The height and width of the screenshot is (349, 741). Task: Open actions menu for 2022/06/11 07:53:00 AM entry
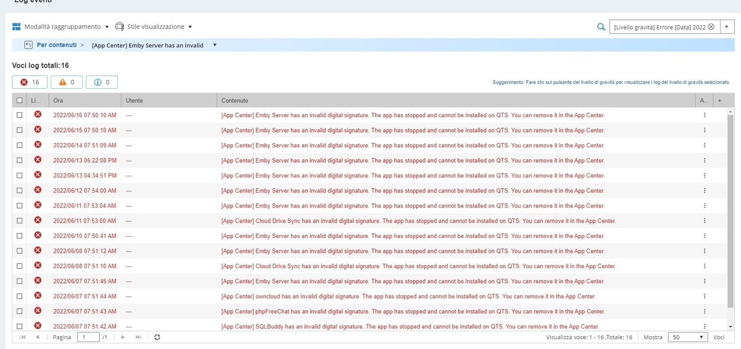coord(704,221)
